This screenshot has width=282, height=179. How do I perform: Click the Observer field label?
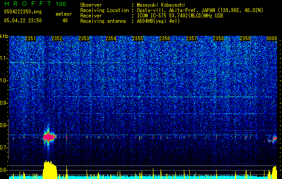[91, 5]
